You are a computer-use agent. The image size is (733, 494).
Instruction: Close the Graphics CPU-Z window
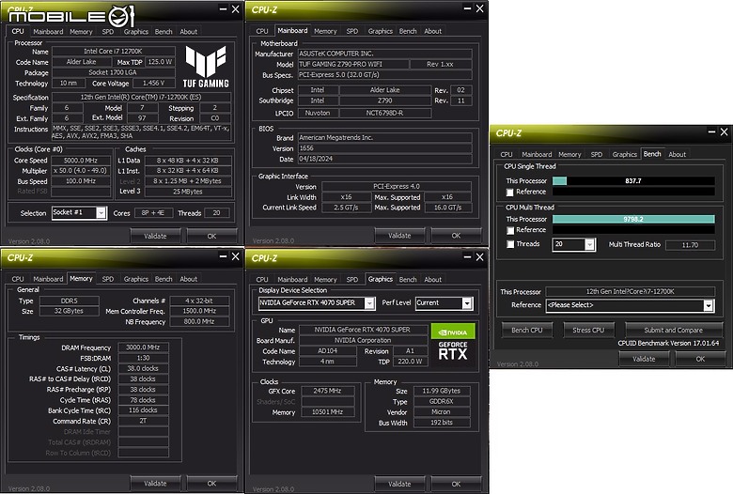coord(479,257)
